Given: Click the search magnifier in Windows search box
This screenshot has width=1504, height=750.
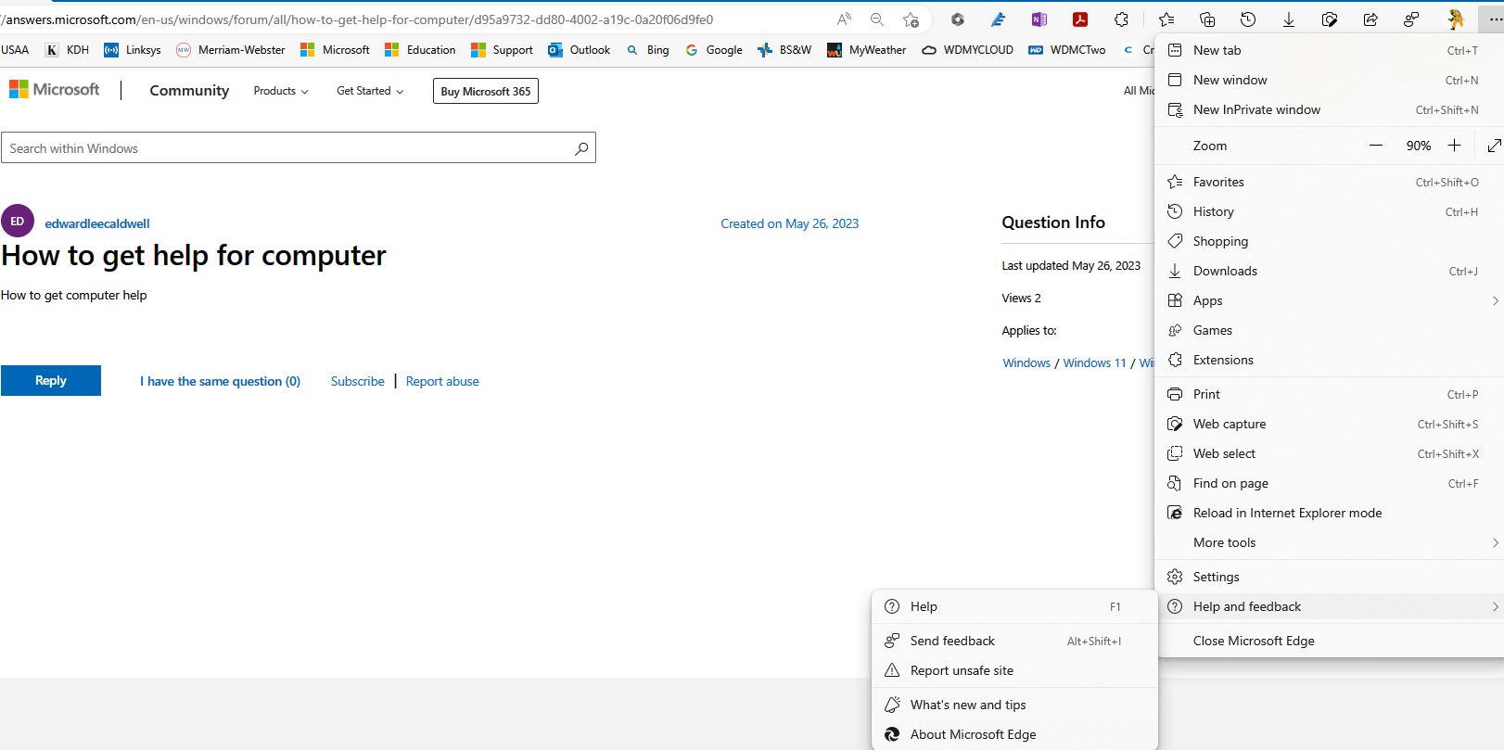Looking at the screenshot, I should (x=581, y=148).
